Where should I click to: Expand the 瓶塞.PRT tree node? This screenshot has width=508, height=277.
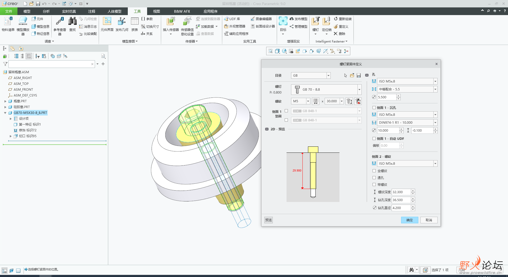5,101
